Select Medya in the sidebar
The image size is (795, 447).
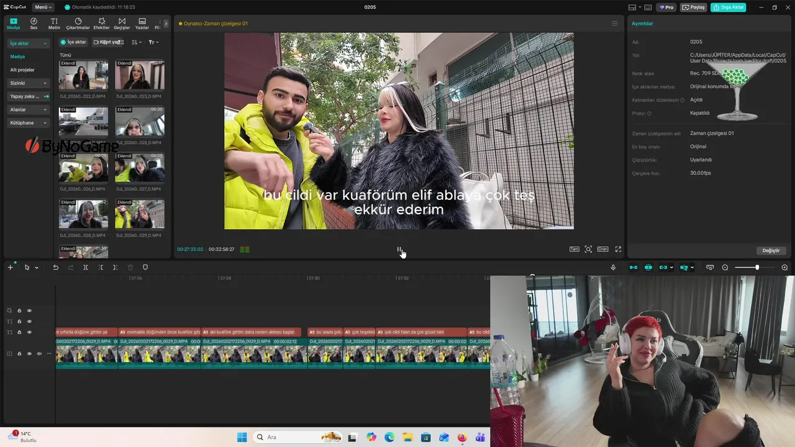coord(17,56)
